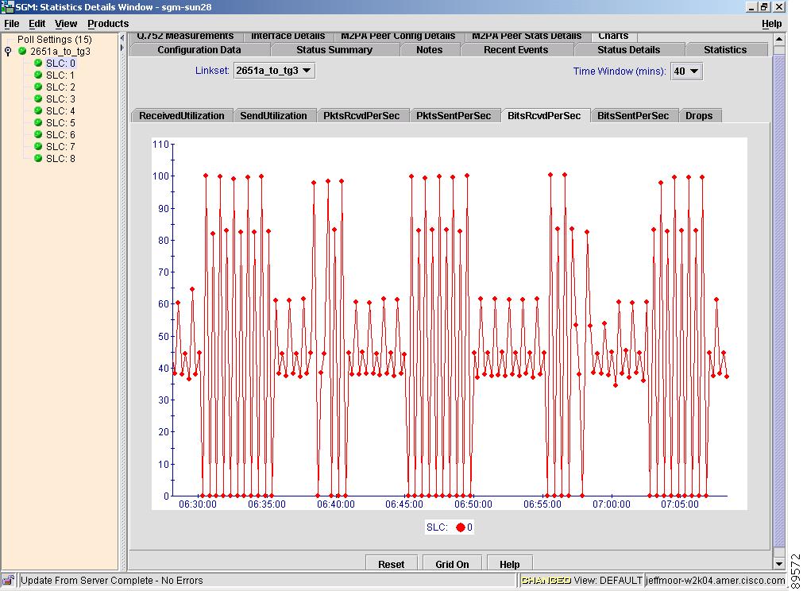
Task: Open the Products menu
Action: click(x=108, y=24)
